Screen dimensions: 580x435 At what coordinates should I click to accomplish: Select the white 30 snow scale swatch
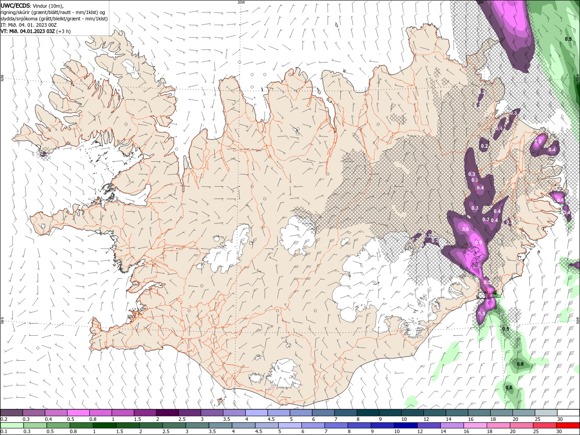click(x=568, y=412)
